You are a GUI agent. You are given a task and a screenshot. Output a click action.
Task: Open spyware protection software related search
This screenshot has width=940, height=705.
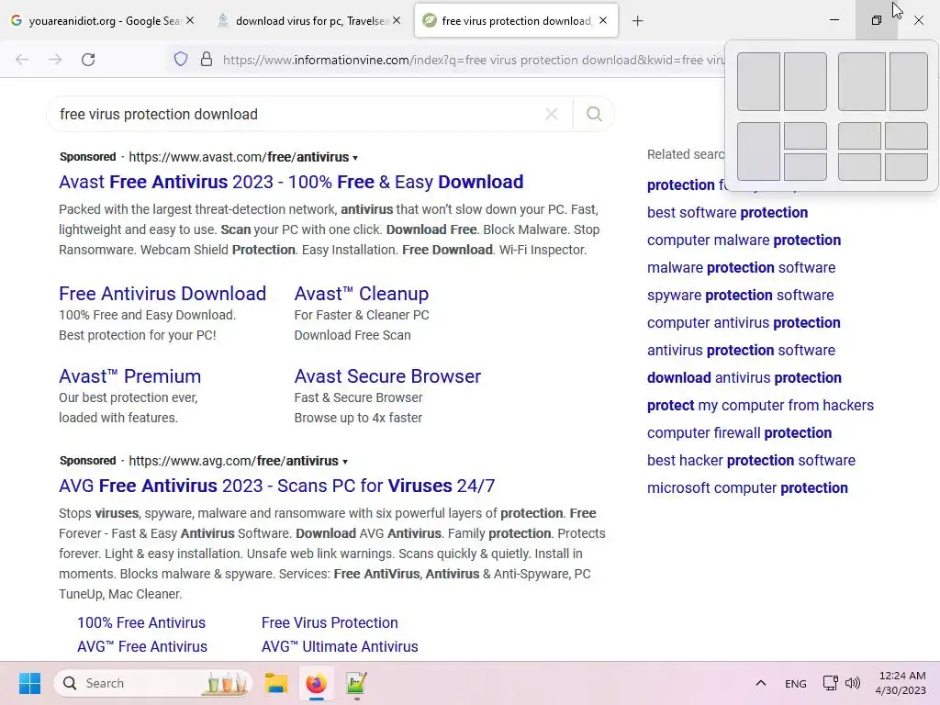741,296
